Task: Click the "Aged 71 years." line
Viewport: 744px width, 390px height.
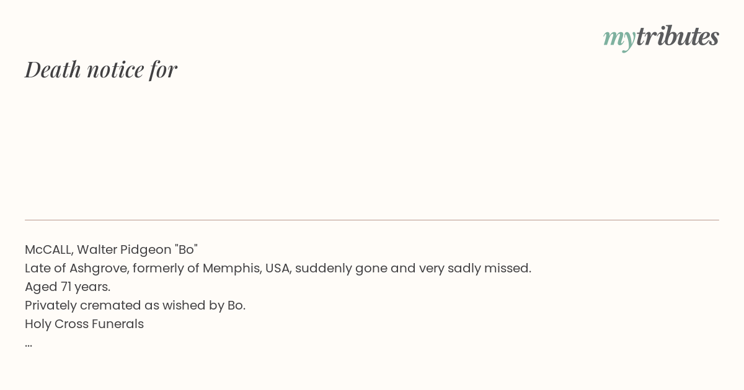Action: click(68, 287)
